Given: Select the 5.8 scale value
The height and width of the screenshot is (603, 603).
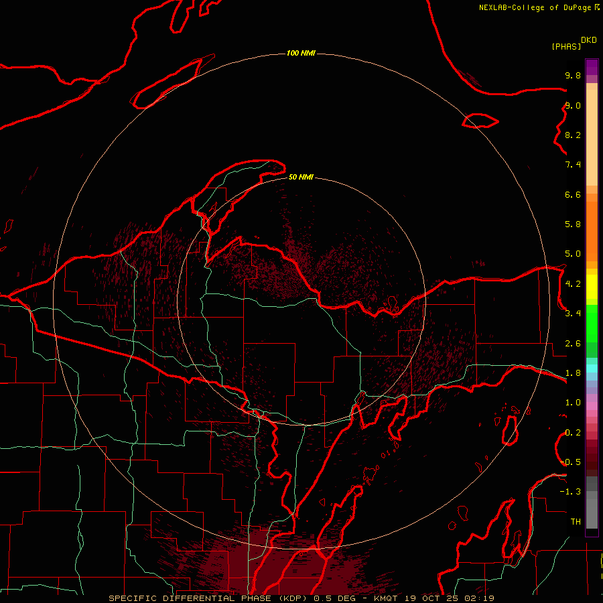Looking at the screenshot, I should 573,224.
